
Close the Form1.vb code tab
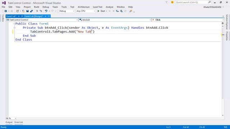[22, 16]
